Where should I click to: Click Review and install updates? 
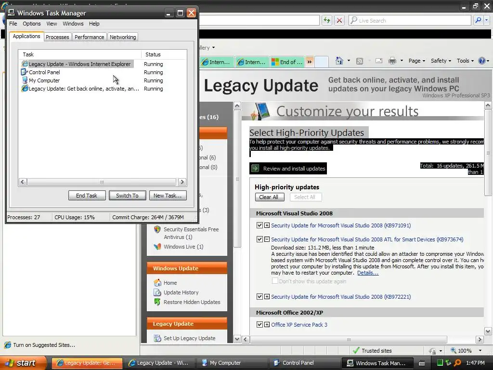pos(288,168)
